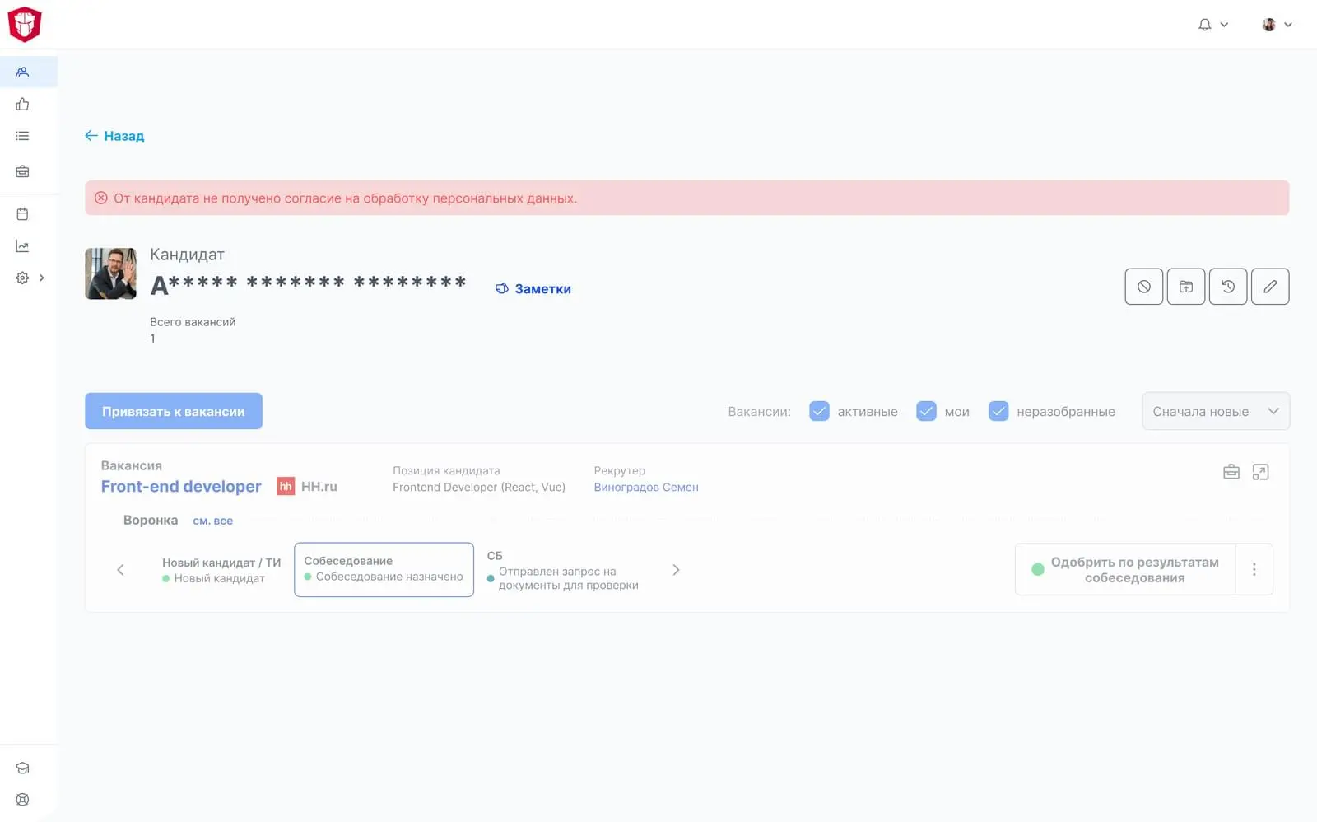Toggle the "мои" vacancies checkbox
Viewport: 1317px width, 822px height.
click(926, 411)
